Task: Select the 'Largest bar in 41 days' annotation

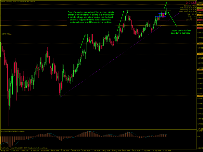Action: coord(181,32)
